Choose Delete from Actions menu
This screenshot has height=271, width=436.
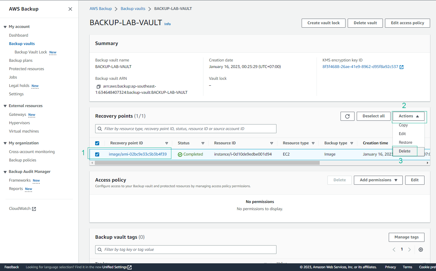coord(405,151)
